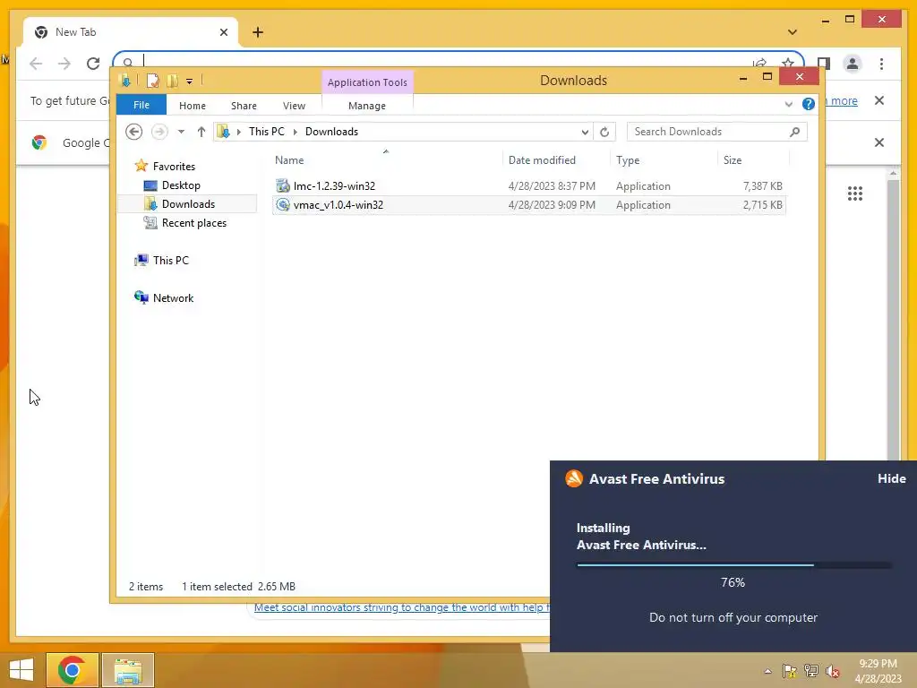Expand the address bar history dropdown
This screenshot has height=688, width=917.
[x=584, y=133]
